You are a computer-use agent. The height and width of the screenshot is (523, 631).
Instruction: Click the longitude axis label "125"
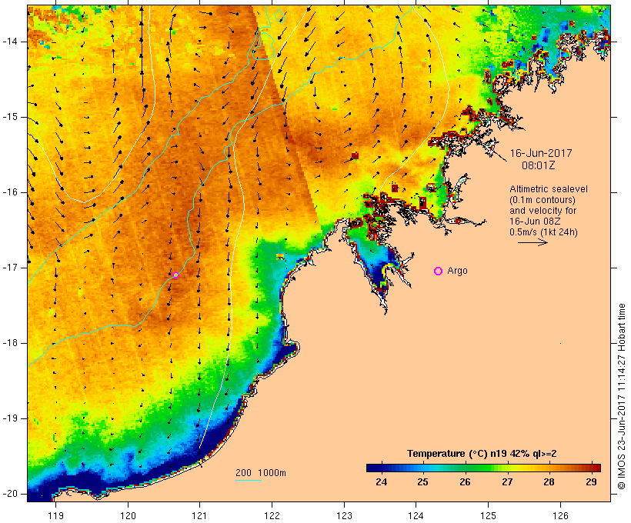pyautogui.click(x=488, y=515)
